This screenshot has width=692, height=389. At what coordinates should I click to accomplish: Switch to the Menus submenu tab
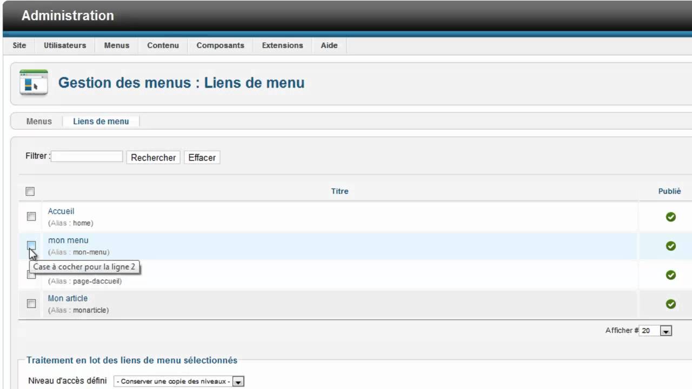coord(39,122)
